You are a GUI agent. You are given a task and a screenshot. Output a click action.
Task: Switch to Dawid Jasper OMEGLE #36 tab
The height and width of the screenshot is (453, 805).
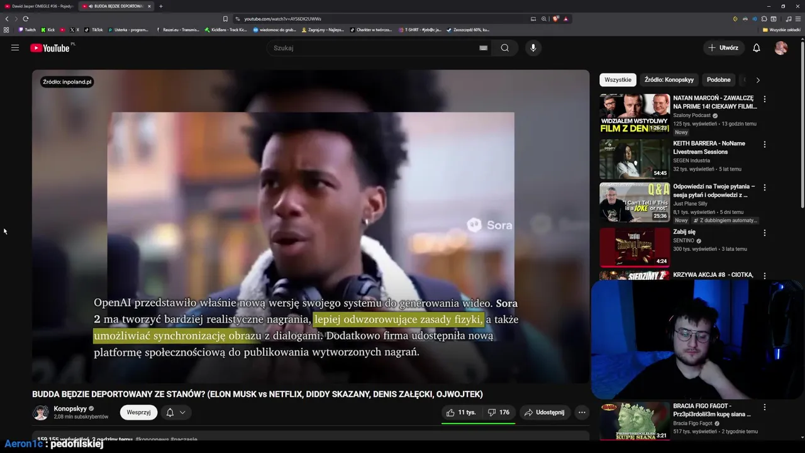coord(39,6)
